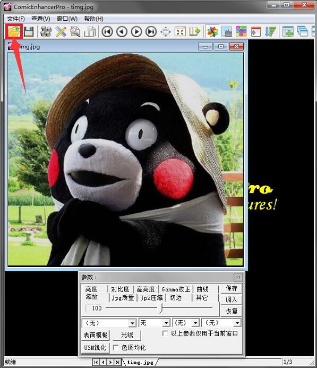Click the Kumamon image in timg.jpg window
The image size is (317, 368).
126,159
